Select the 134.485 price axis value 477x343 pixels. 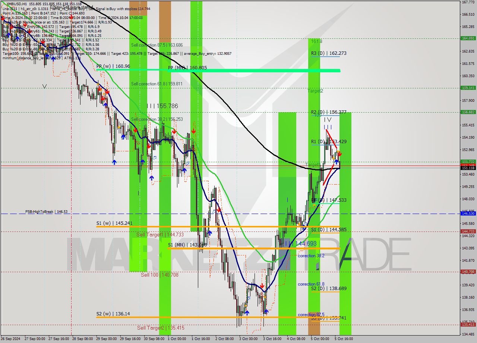pos(468,334)
